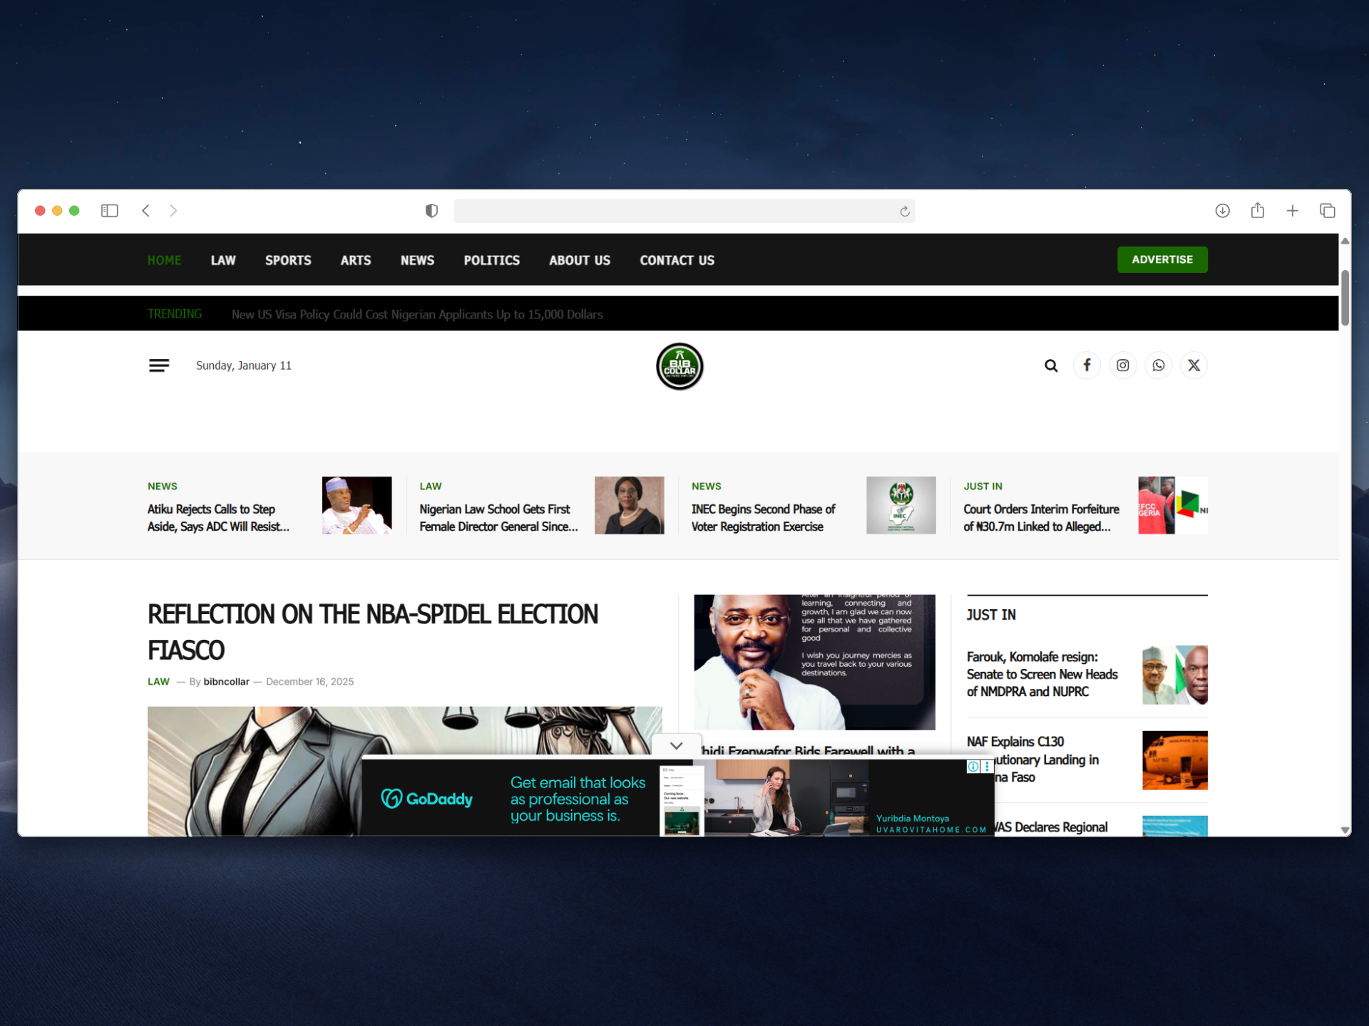
Task: Click the LAW category tag under the headline
Action: [x=158, y=682]
